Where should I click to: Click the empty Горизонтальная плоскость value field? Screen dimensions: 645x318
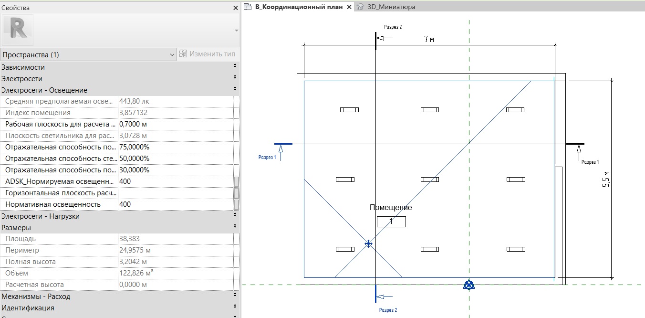[175, 193]
